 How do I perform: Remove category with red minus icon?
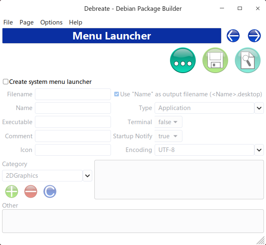31,191
